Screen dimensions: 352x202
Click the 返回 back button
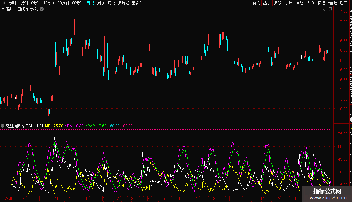pos(344,3)
